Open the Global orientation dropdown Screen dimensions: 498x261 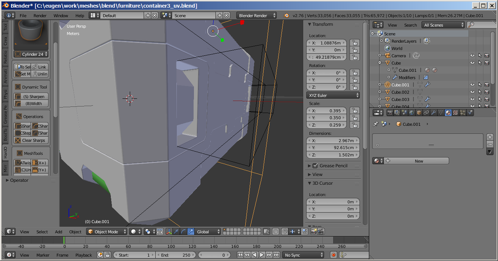(x=207, y=232)
